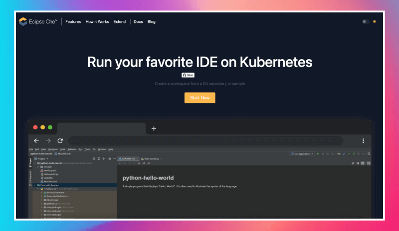Click the Expand All icon in Project panel

point(99,159)
